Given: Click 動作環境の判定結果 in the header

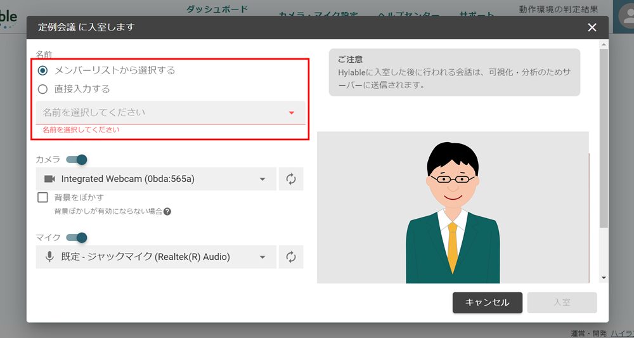Looking at the screenshot, I should coord(559,9).
